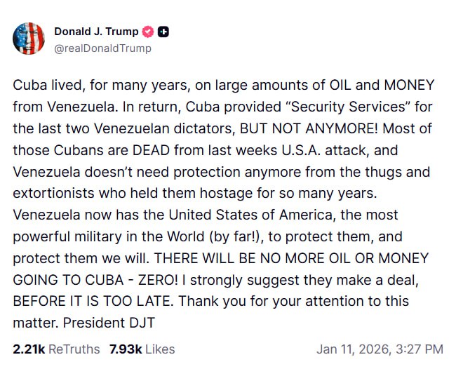Screen dimensions: 456x369
Task: Click the black plus badge beside name
Action: pos(163,32)
